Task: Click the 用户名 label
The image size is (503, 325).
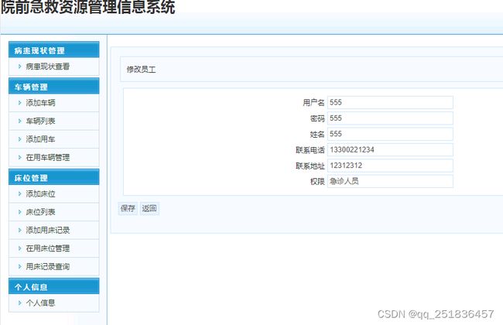Action: [313, 103]
